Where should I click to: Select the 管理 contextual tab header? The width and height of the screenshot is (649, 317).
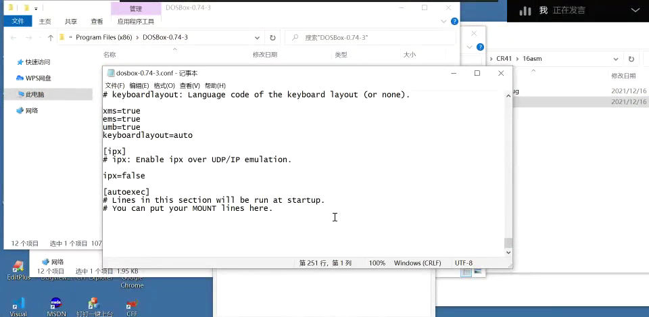coord(136,8)
